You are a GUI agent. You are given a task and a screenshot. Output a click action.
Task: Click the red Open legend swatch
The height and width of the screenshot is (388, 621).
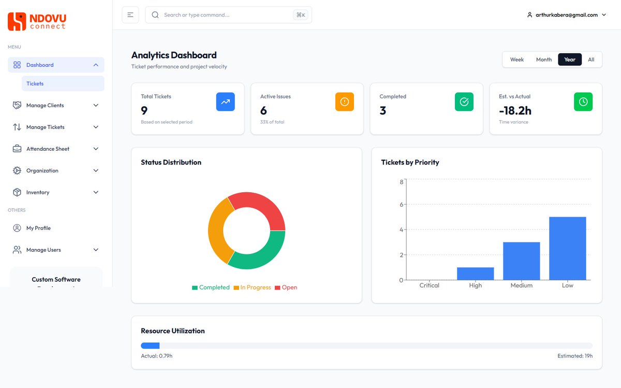277,288
